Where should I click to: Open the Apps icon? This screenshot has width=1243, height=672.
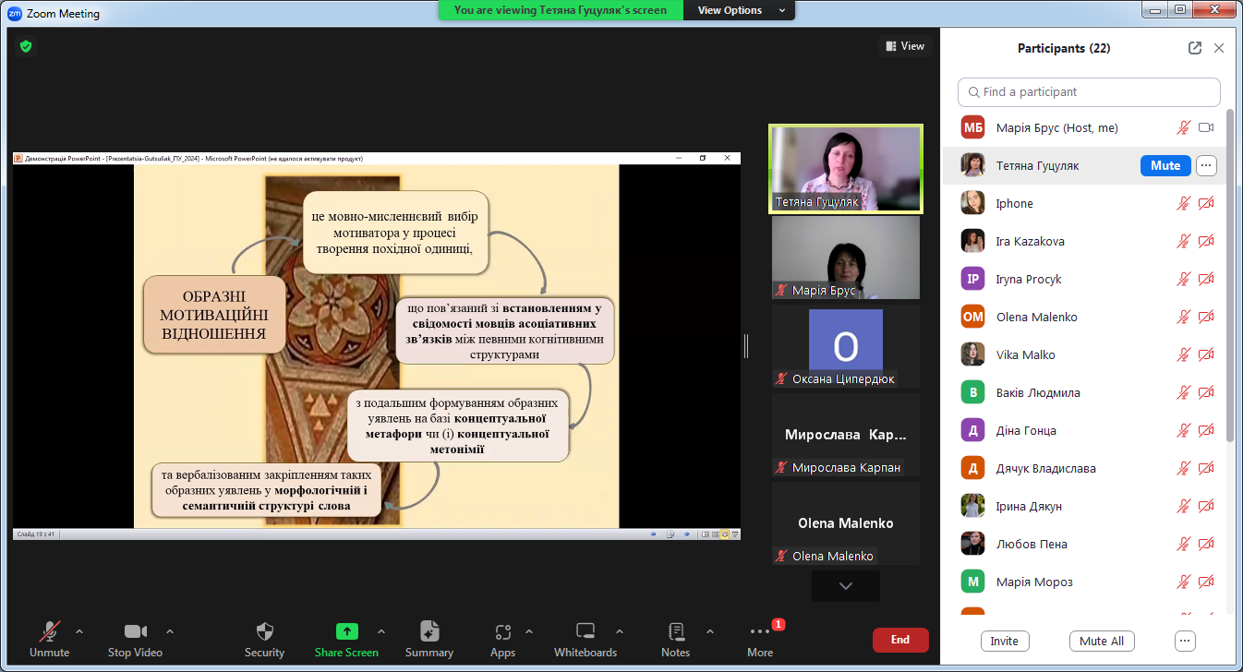pos(502,632)
